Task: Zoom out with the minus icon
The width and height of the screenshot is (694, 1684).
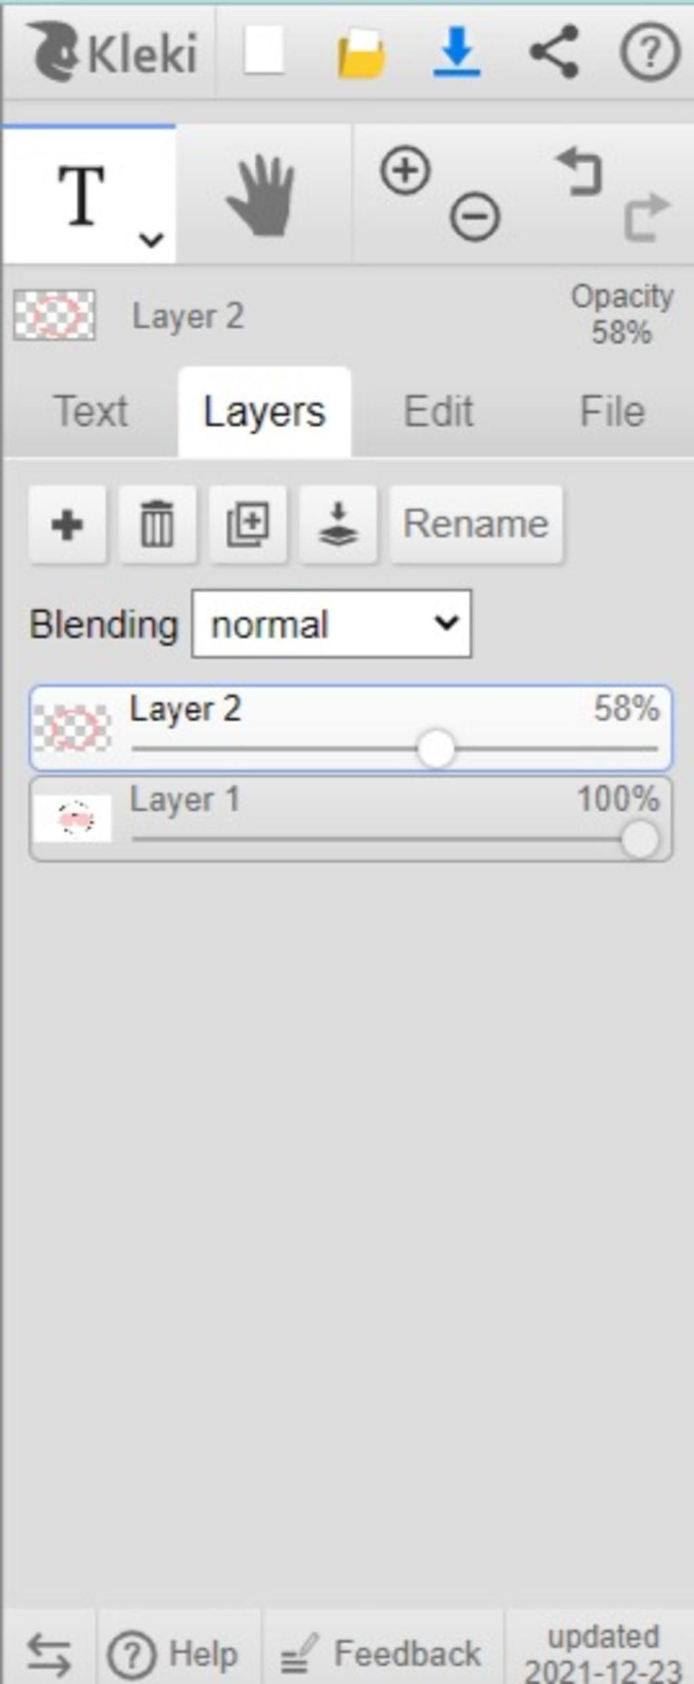Action: coord(475,217)
